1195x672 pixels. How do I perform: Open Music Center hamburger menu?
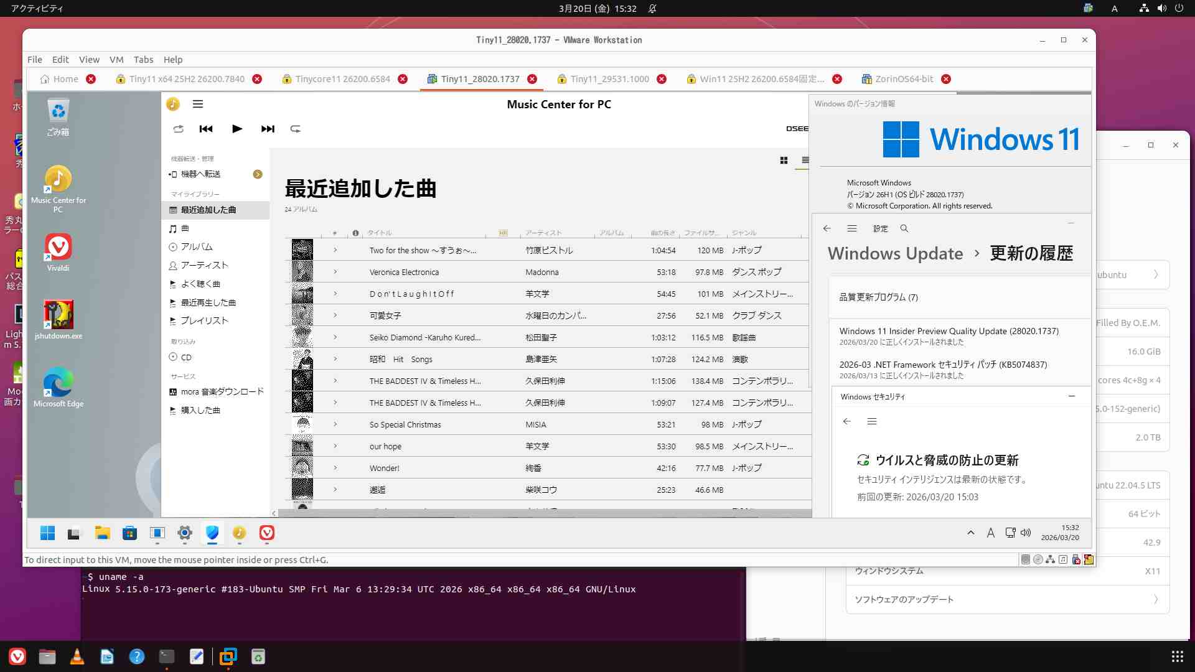click(x=198, y=104)
